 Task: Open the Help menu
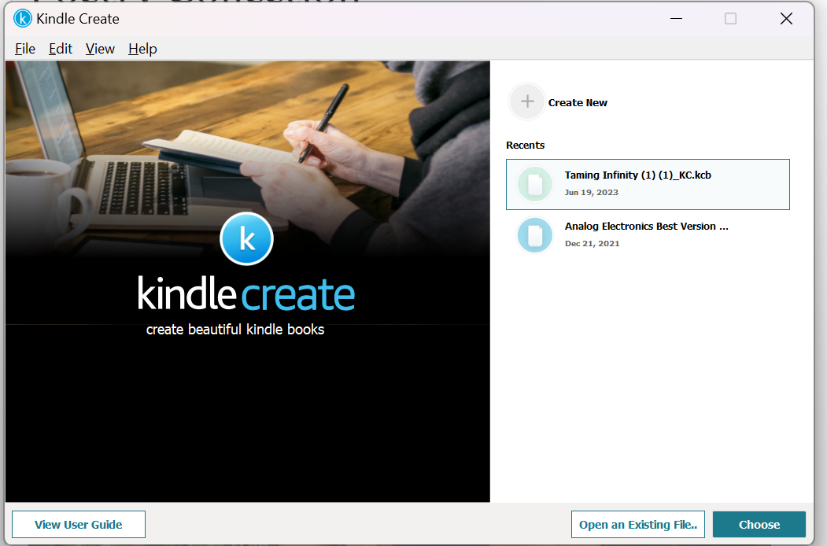click(142, 49)
